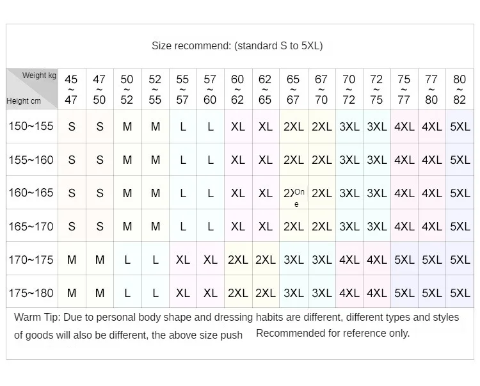Click the 60~62 weight column header
Viewport: 480px width, 386px height.
pyautogui.click(x=237, y=90)
